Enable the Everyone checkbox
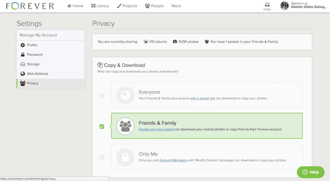This screenshot has height=181, width=330. [102, 95]
